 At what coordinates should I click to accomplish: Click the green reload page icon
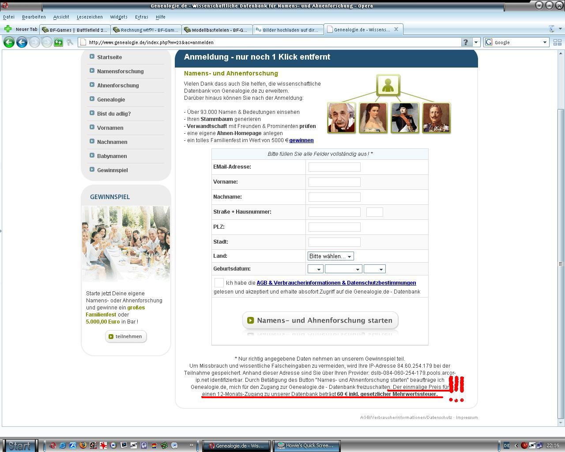click(58, 42)
